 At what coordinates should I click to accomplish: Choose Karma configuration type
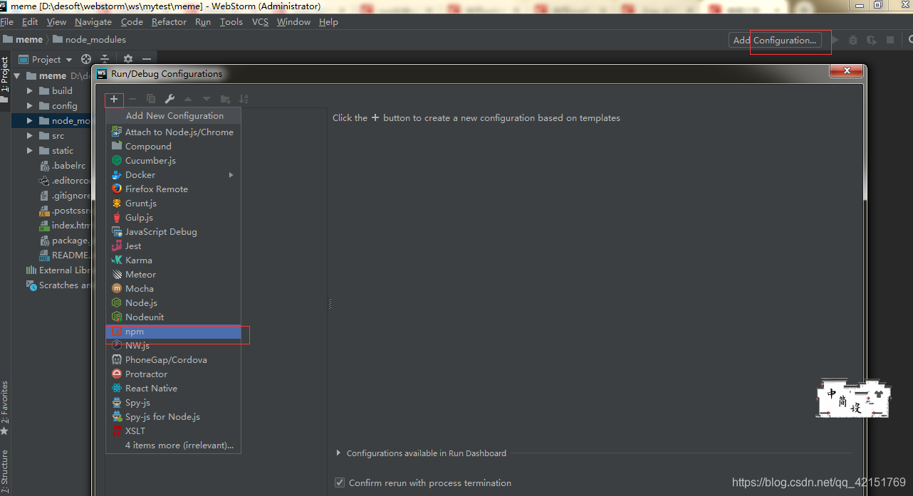pyautogui.click(x=173, y=260)
